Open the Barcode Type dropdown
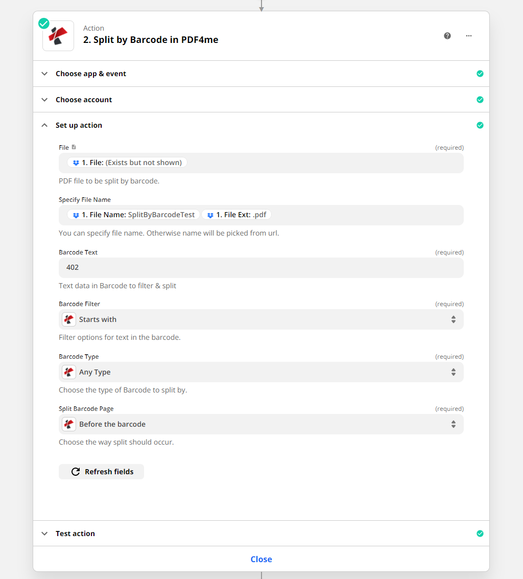Screen dimensions: 523x579 coord(261,372)
